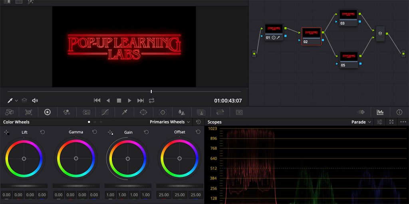The image size is (409, 204).
Task: Expand the Primaries Wheels mode dropdown
Action: (x=188, y=122)
